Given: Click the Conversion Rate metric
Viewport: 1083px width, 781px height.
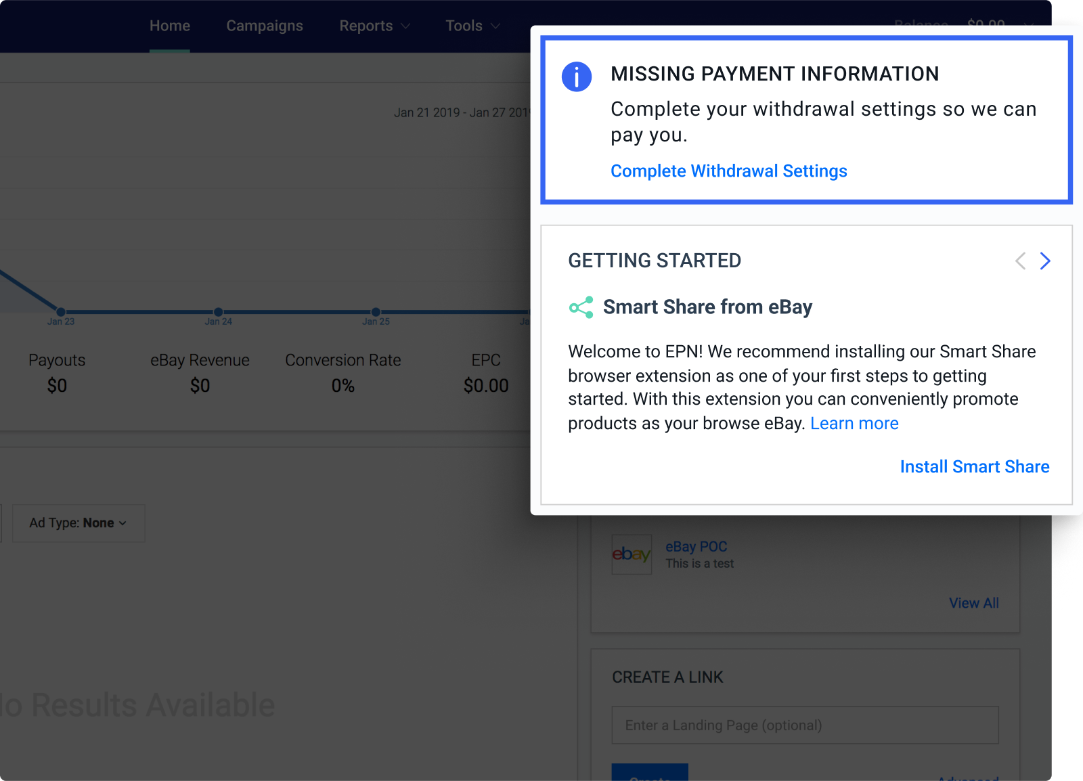Looking at the screenshot, I should coord(343,373).
